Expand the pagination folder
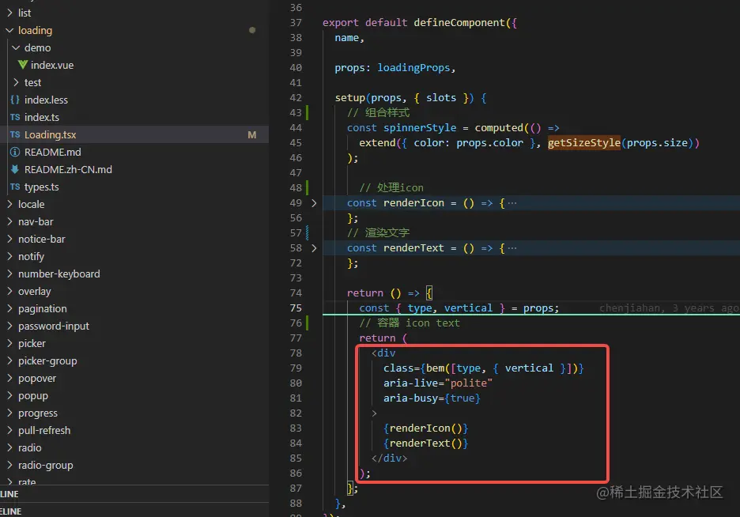 point(9,308)
